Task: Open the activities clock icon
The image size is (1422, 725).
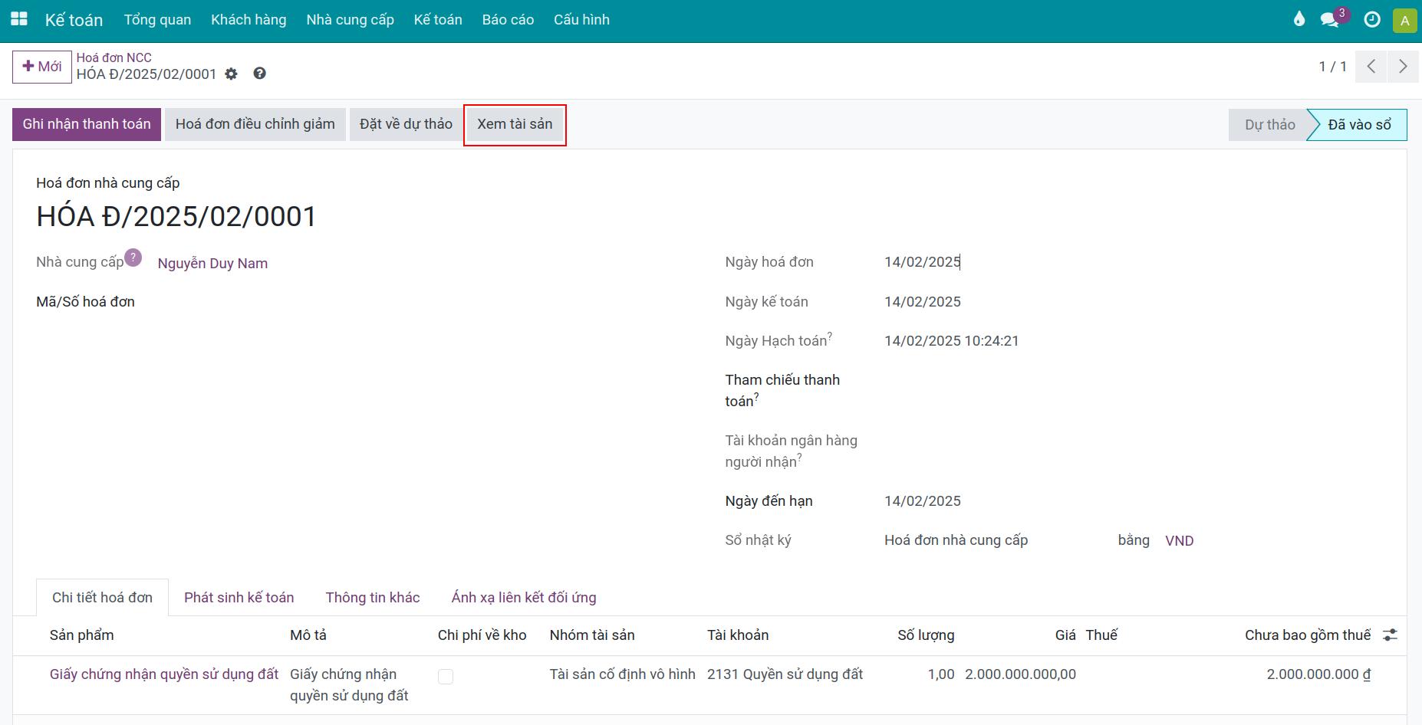Action: 1372,20
